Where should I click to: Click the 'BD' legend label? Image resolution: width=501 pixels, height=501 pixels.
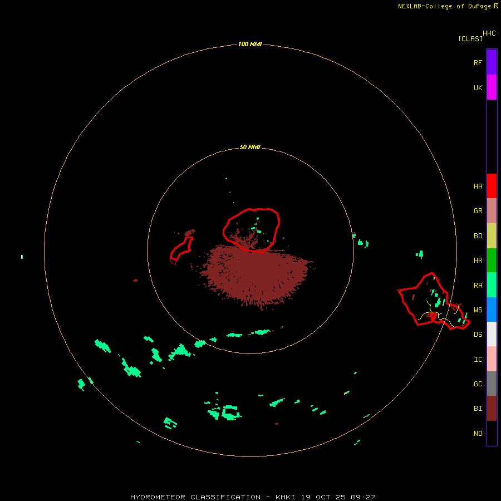pos(478,236)
